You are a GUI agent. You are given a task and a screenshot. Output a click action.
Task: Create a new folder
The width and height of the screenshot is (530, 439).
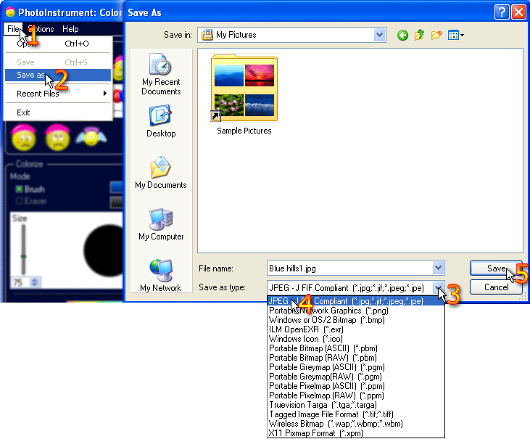click(436, 35)
